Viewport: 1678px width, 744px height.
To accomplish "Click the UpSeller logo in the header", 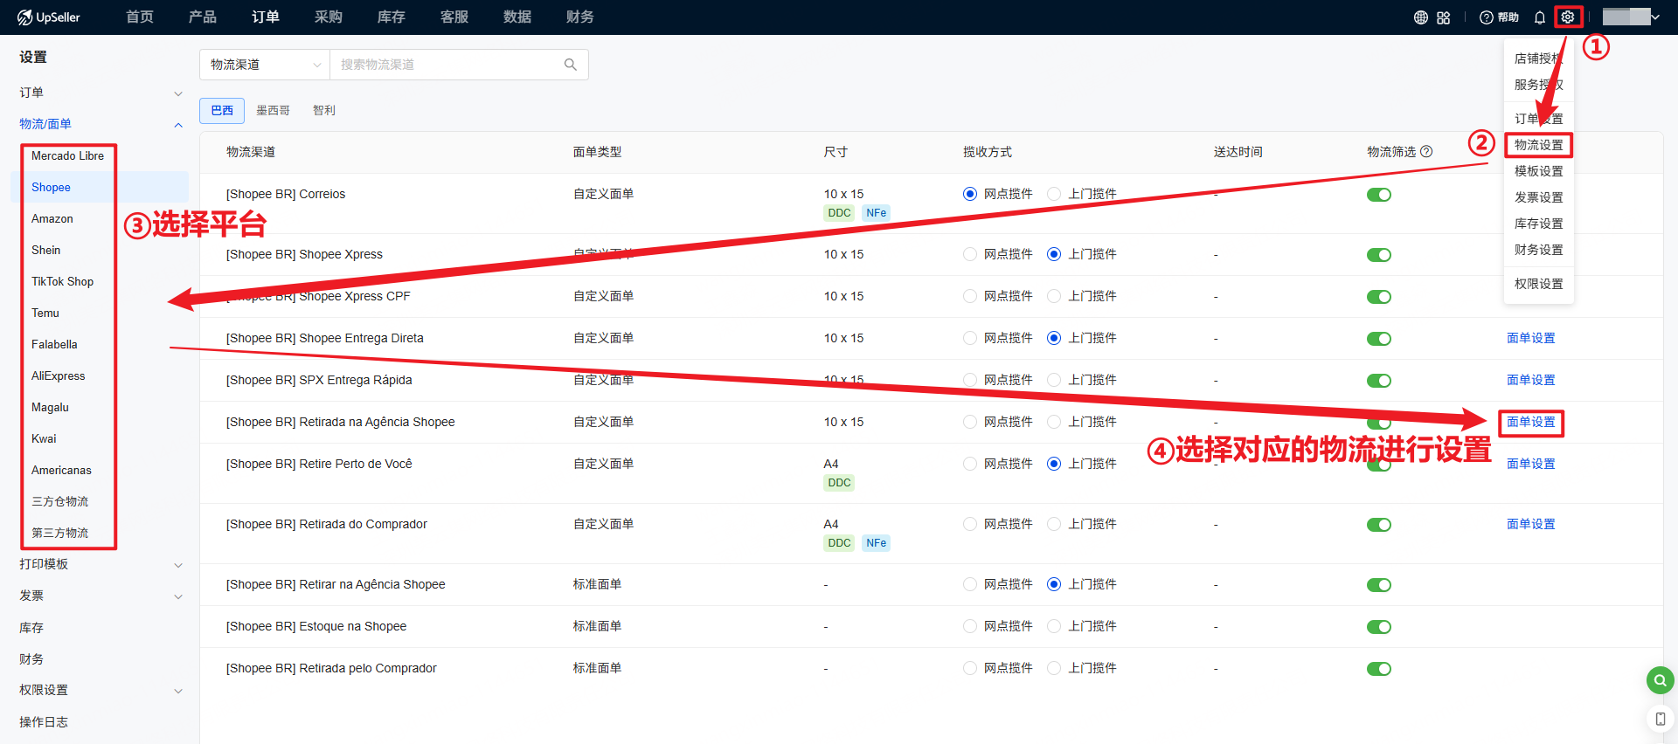I will coord(49,17).
